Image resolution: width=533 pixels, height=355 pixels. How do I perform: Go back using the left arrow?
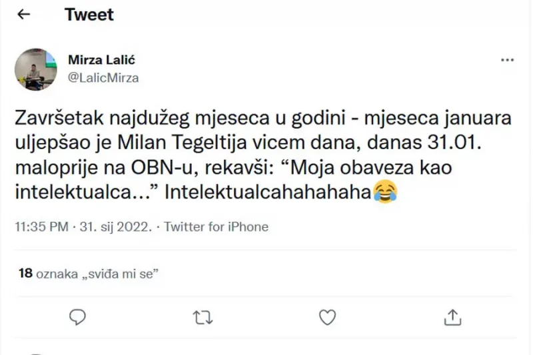tap(24, 15)
